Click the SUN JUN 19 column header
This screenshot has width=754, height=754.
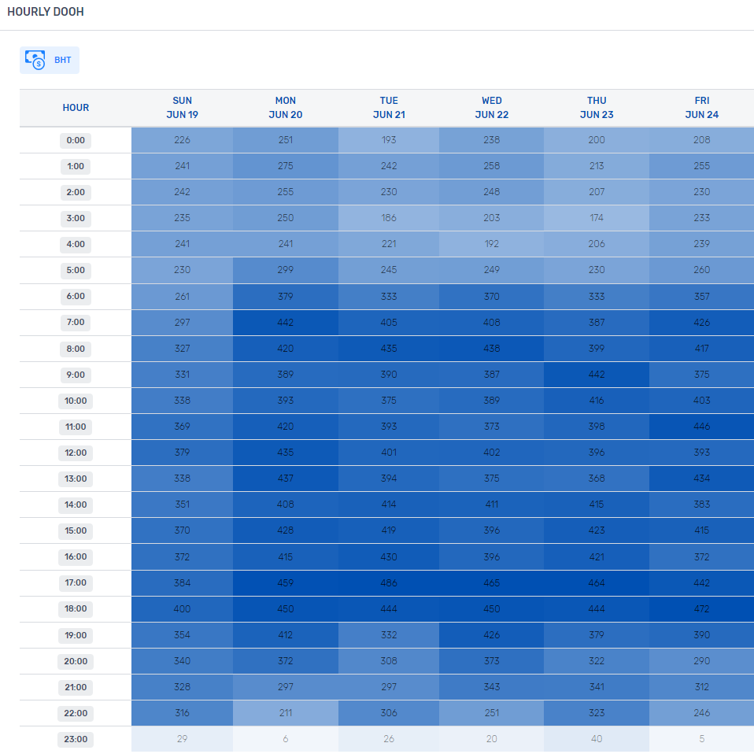point(183,108)
